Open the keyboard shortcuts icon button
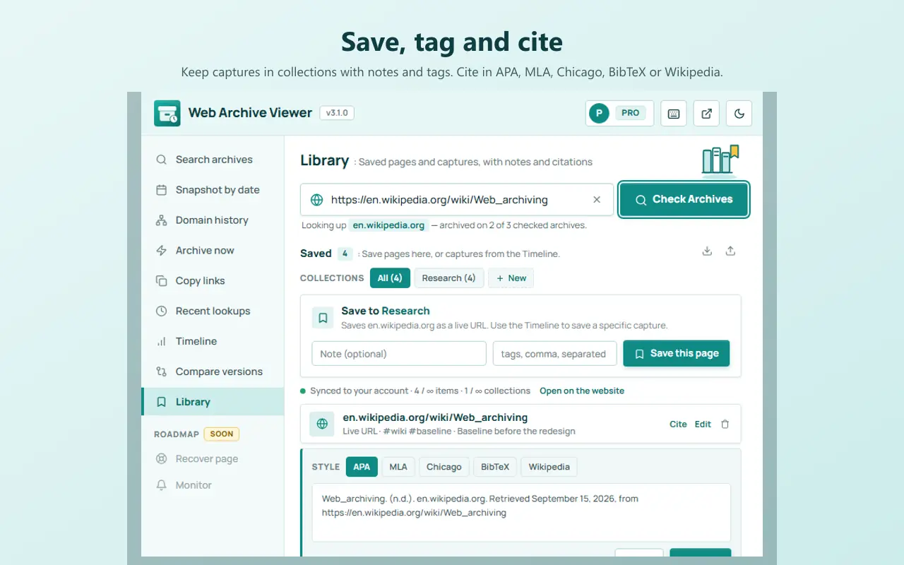Viewport: 904px width, 565px height. pos(674,113)
